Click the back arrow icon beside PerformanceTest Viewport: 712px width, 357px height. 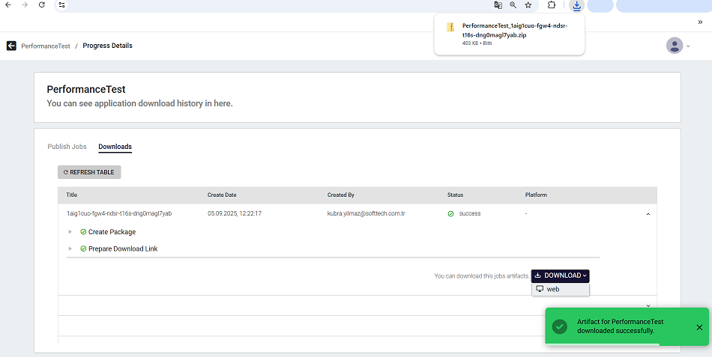coord(11,46)
